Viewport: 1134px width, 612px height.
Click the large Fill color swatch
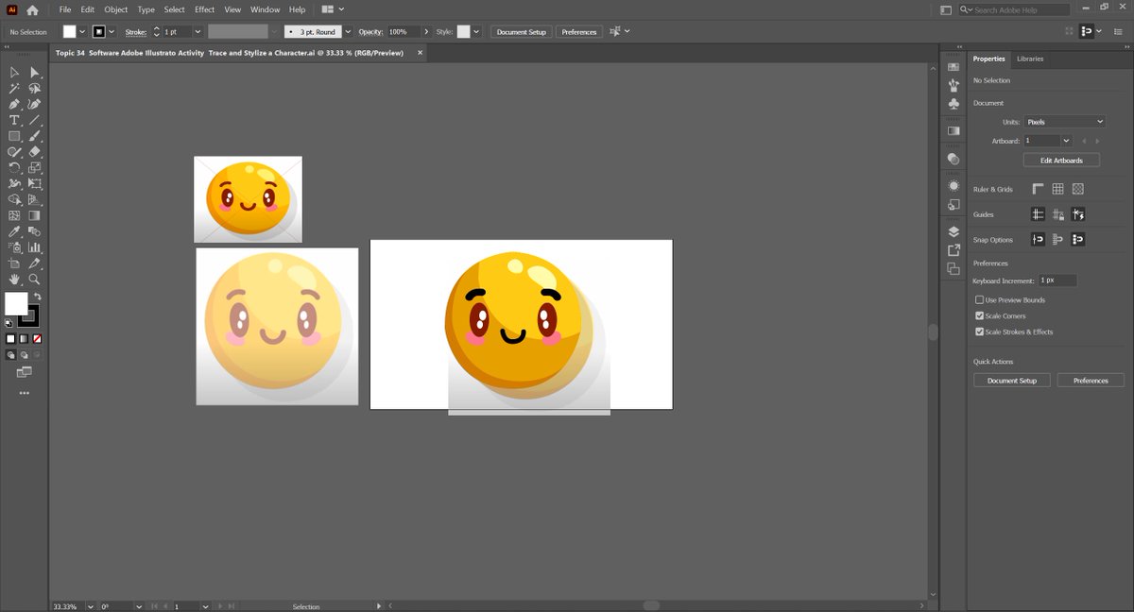(x=16, y=303)
